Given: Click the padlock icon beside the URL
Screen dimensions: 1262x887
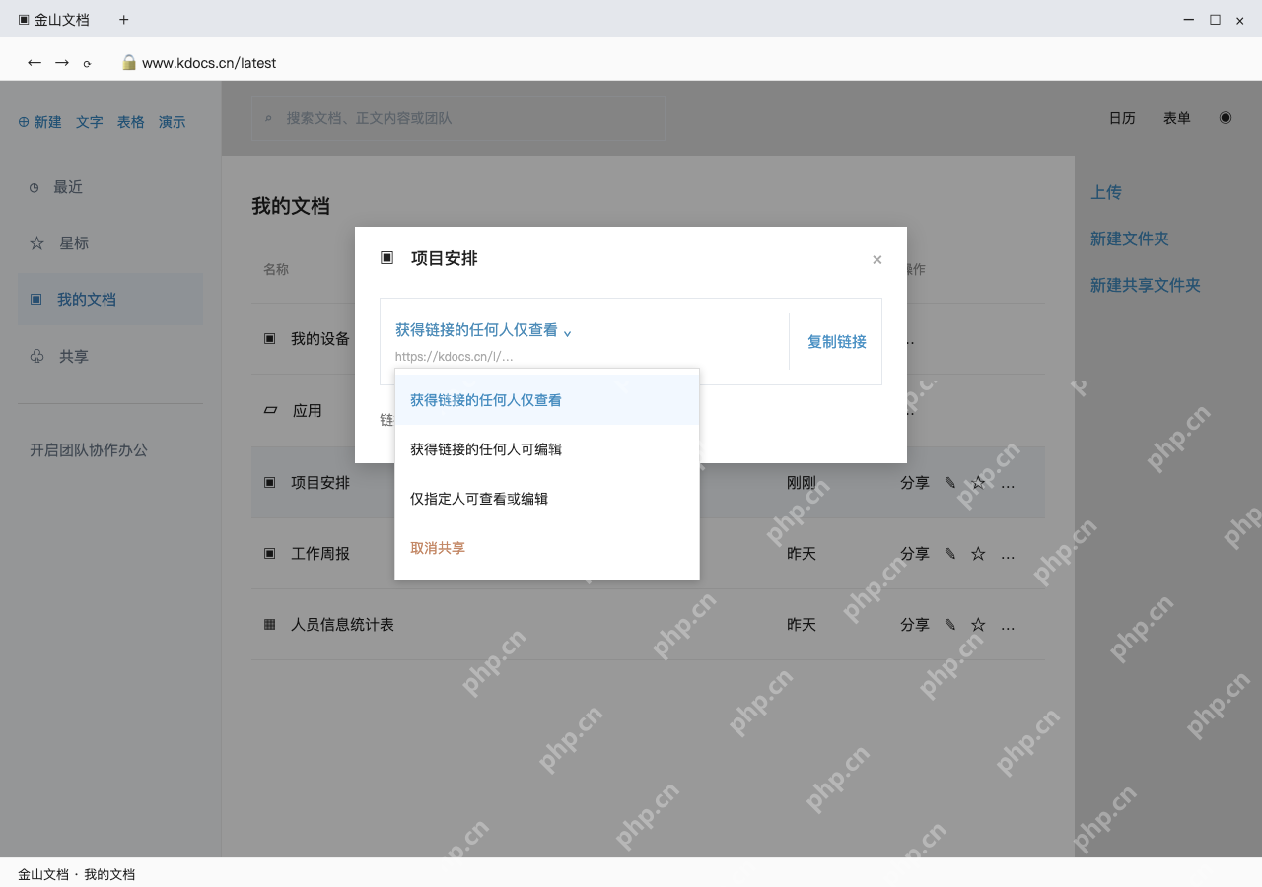Looking at the screenshot, I should (x=128, y=63).
